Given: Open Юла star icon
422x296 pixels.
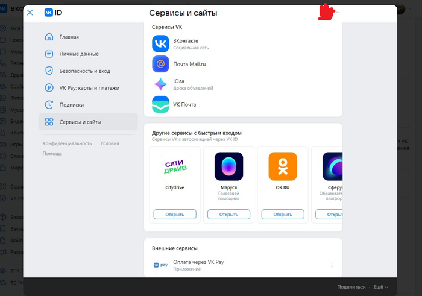Looking at the screenshot, I should (160, 84).
